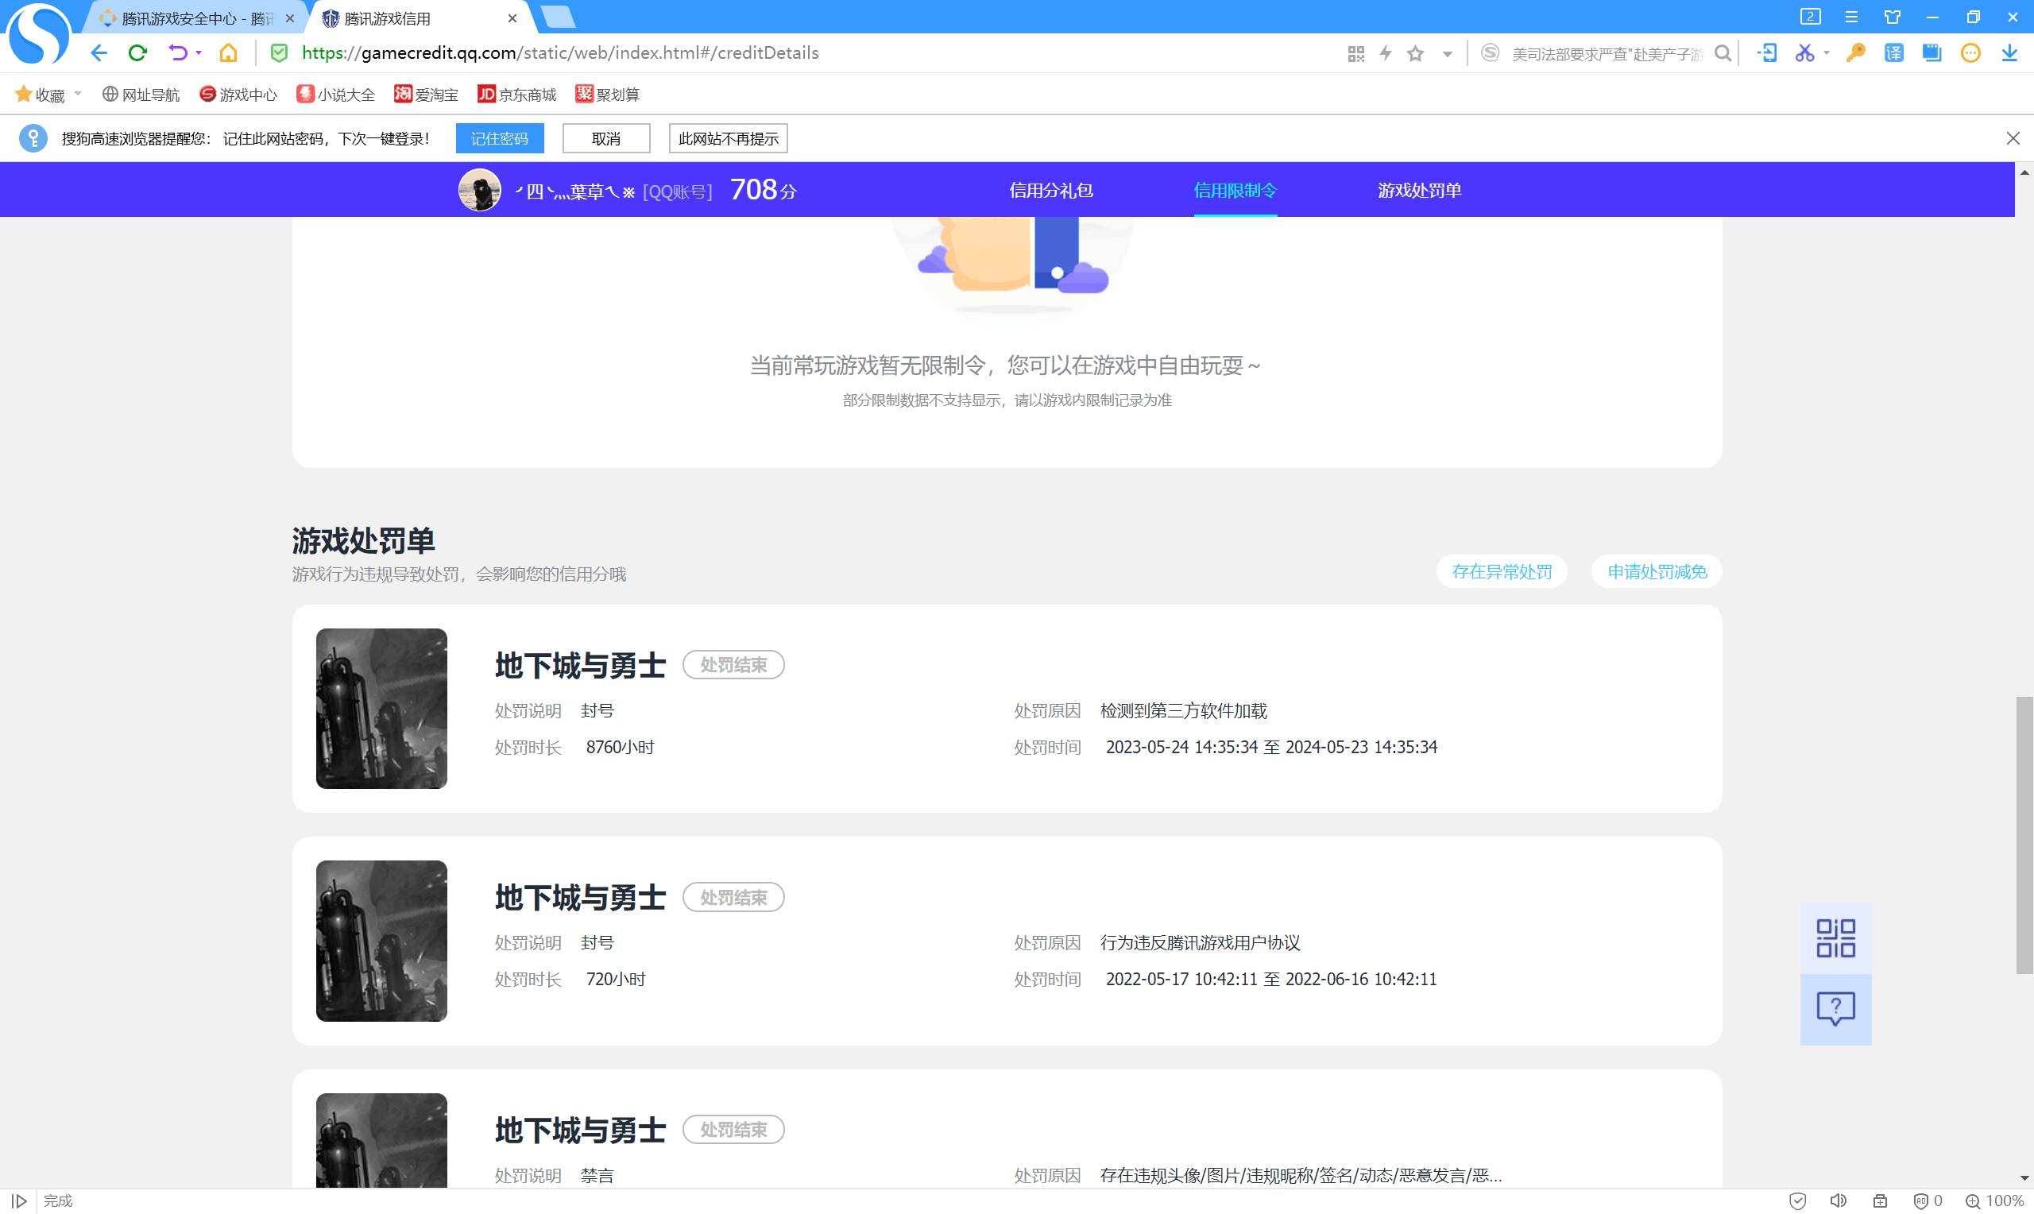Click the lightning speed-mode icon

point(1386,54)
